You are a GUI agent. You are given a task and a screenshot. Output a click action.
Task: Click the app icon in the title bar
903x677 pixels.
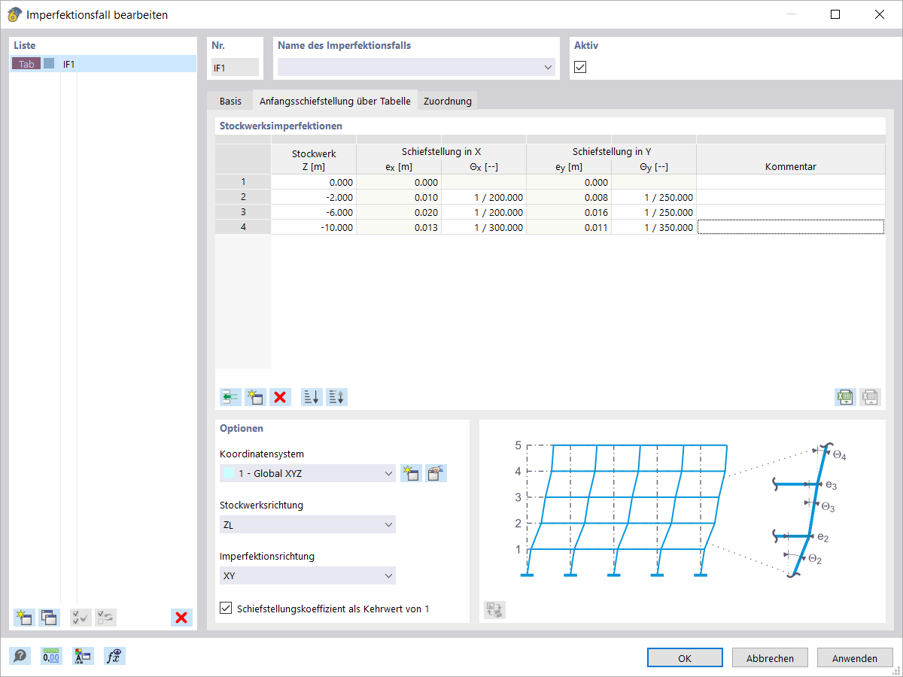(x=14, y=14)
